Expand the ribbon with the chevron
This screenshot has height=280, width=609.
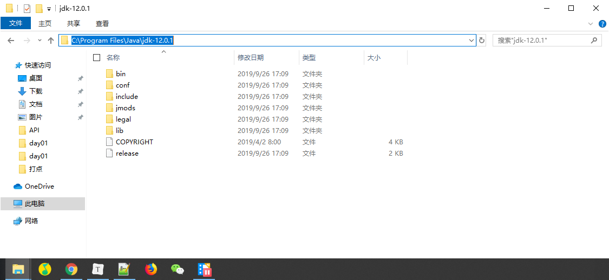coord(591,24)
